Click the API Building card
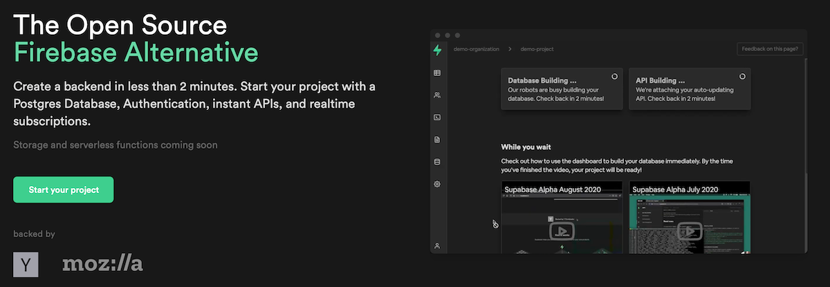The height and width of the screenshot is (287, 830). 690,89
